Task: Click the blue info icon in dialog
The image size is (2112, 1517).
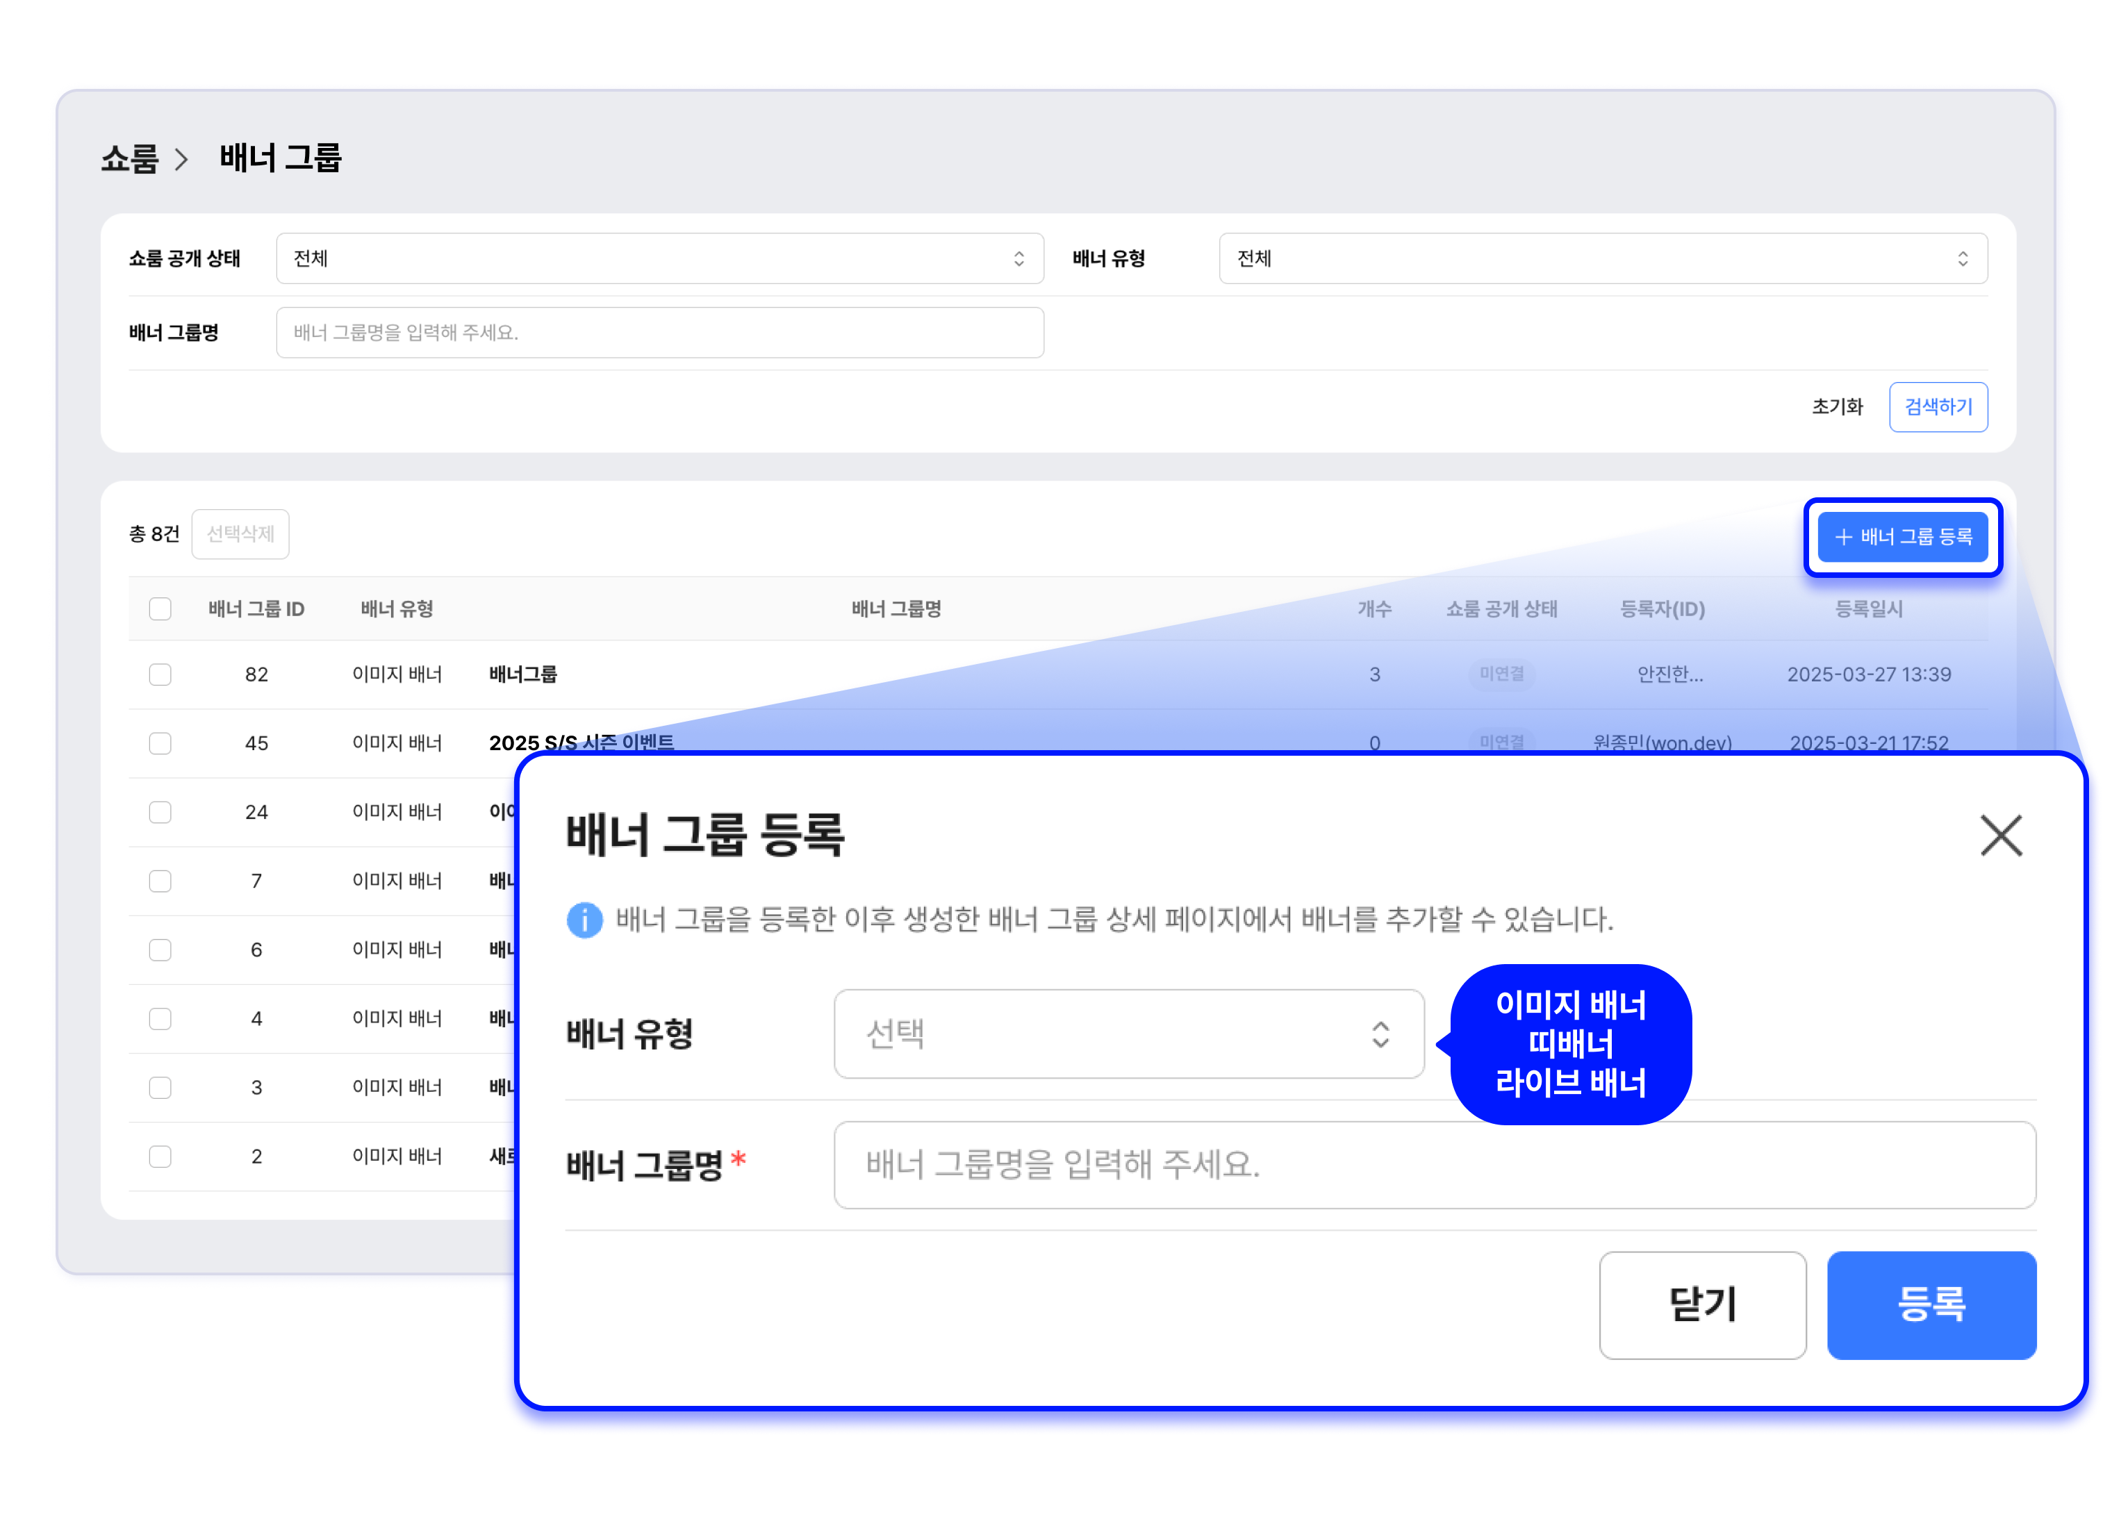Action: 584,920
